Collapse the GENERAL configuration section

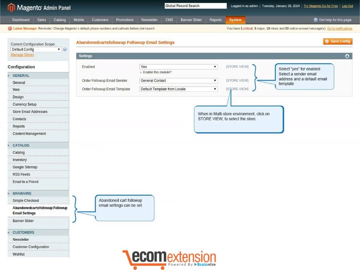(38, 75)
